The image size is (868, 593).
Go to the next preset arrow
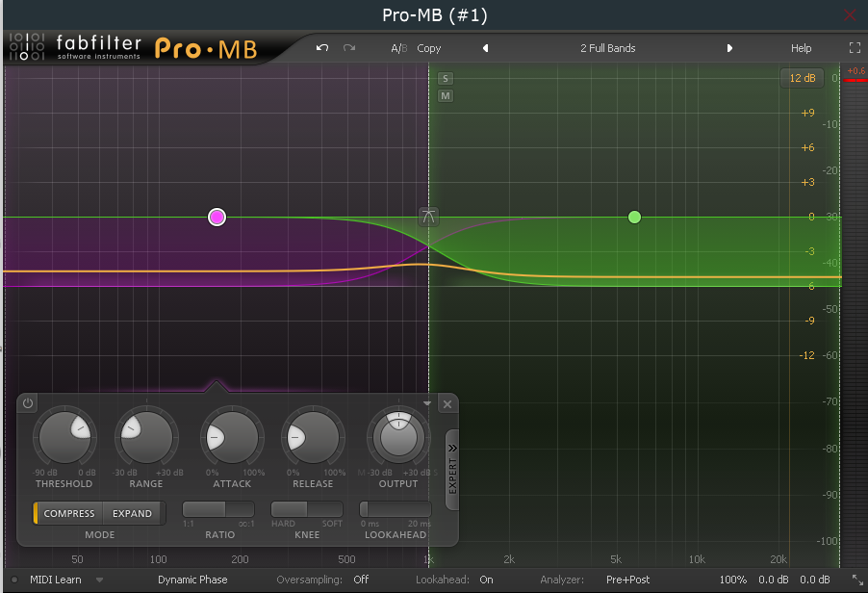point(729,48)
